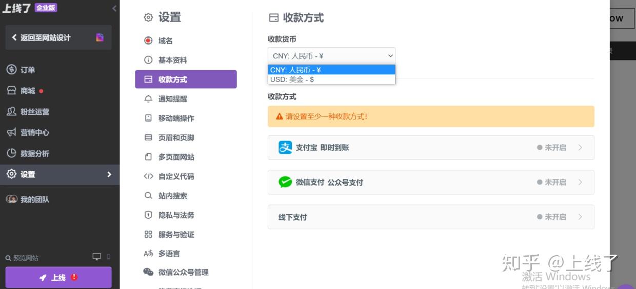Collapse the left sidebar arrow
Screen dimensions: 636x289
(x=114, y=8)
